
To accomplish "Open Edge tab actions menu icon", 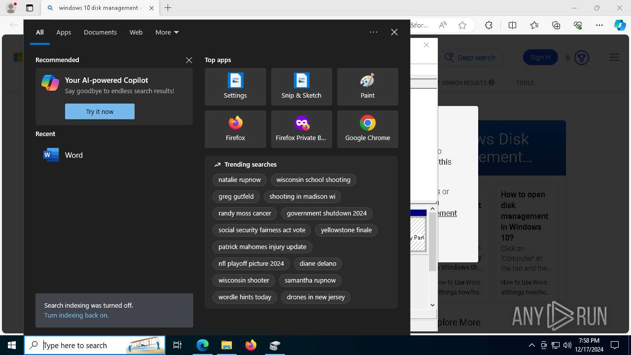I will (30, 8).
